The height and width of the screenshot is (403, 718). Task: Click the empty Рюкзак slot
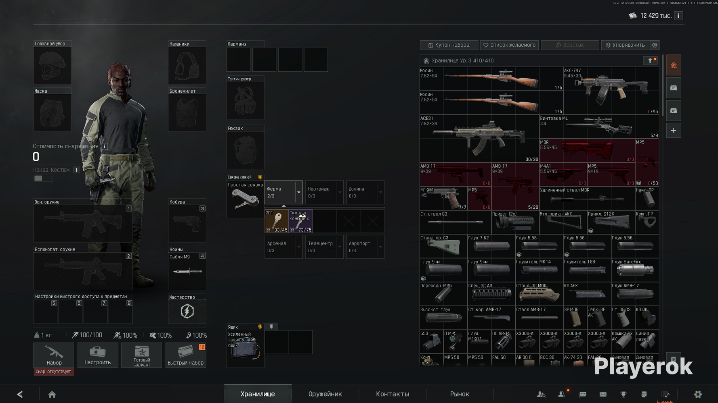(x=246, y=150)
